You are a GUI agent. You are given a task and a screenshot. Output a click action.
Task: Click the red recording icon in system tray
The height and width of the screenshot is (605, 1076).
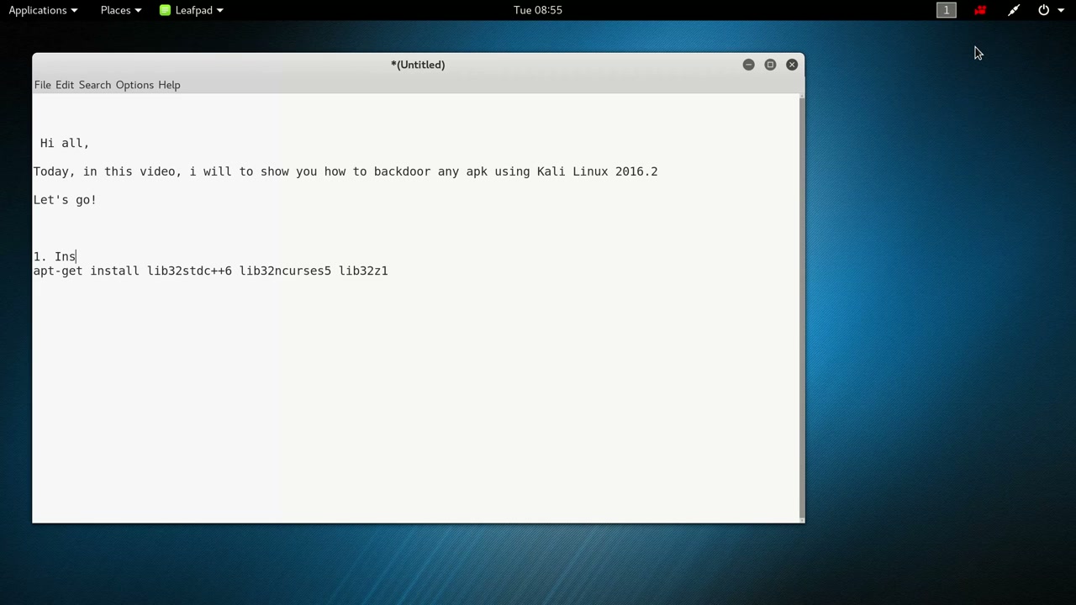[x=980, y=10]
